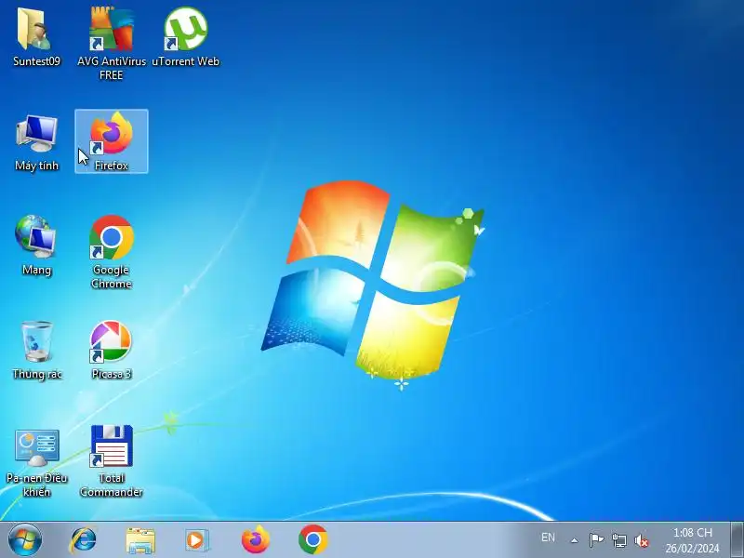The image size is (744, 558).
Task: Open the clock showing 1:08 CH
Action: [692, 540]
